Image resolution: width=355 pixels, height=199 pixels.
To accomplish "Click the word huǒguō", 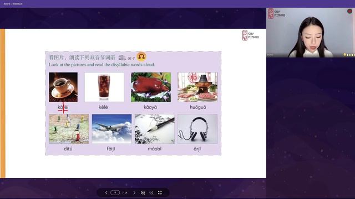I will (198, 107).
